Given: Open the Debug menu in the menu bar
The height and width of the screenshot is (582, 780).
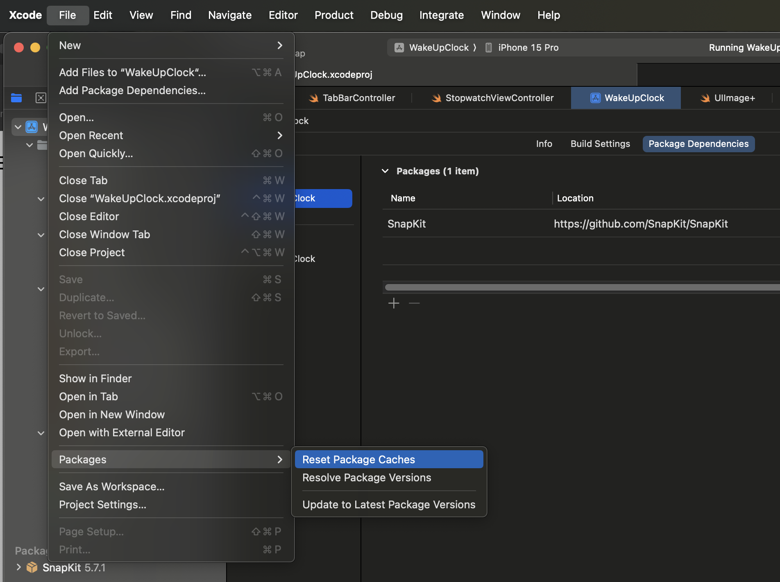Looking at the screenshot, I should [x=386, y=15].
